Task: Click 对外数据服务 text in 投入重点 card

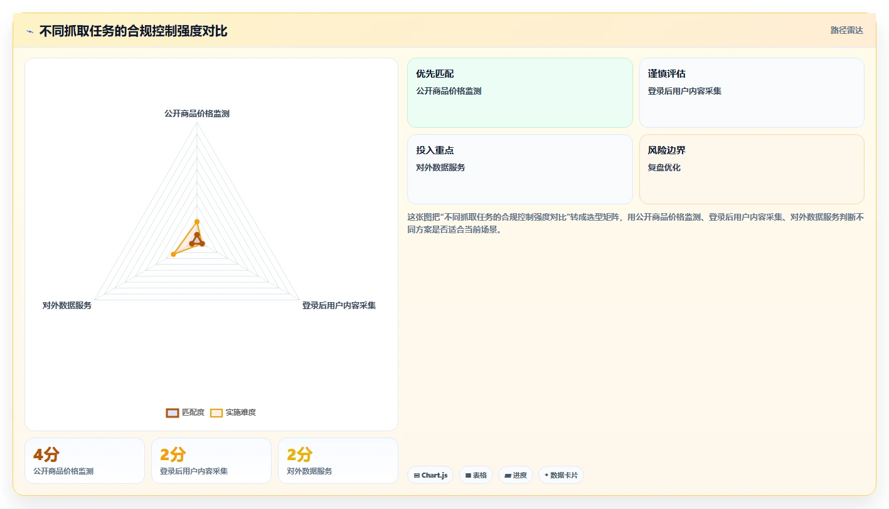Action: click(440, 167)
